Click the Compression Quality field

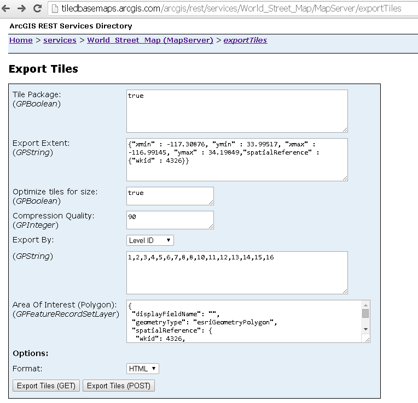point(170,220)
